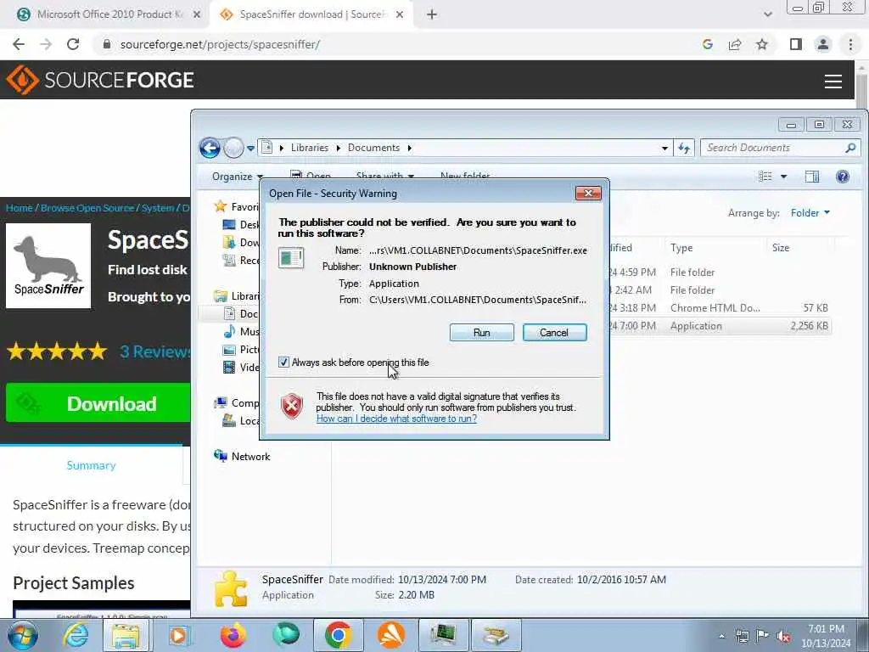This screenshot has height=652, width=869.
Task: Click the Home breadcrumb link
Action: click(19, 208)
